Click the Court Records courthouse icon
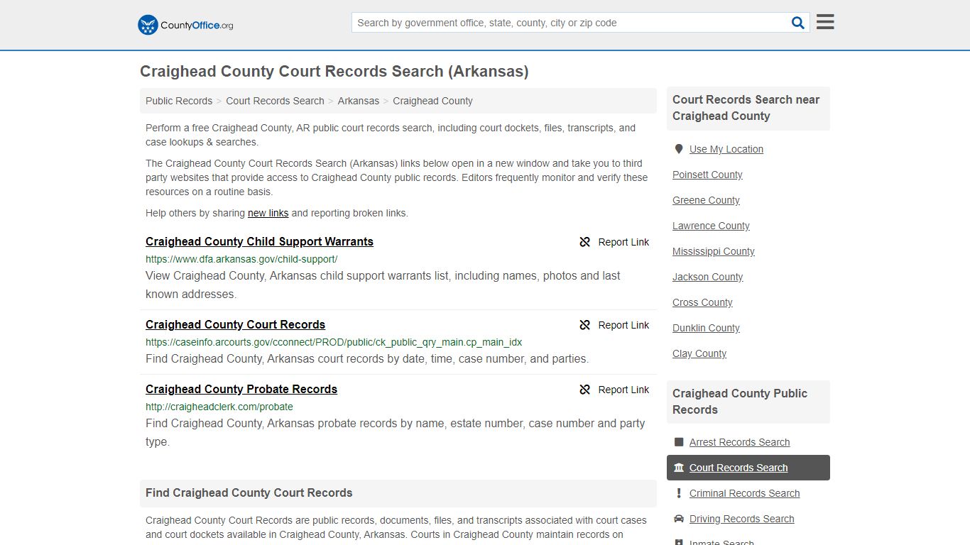 pyautogui.click(x=679, y=468)
